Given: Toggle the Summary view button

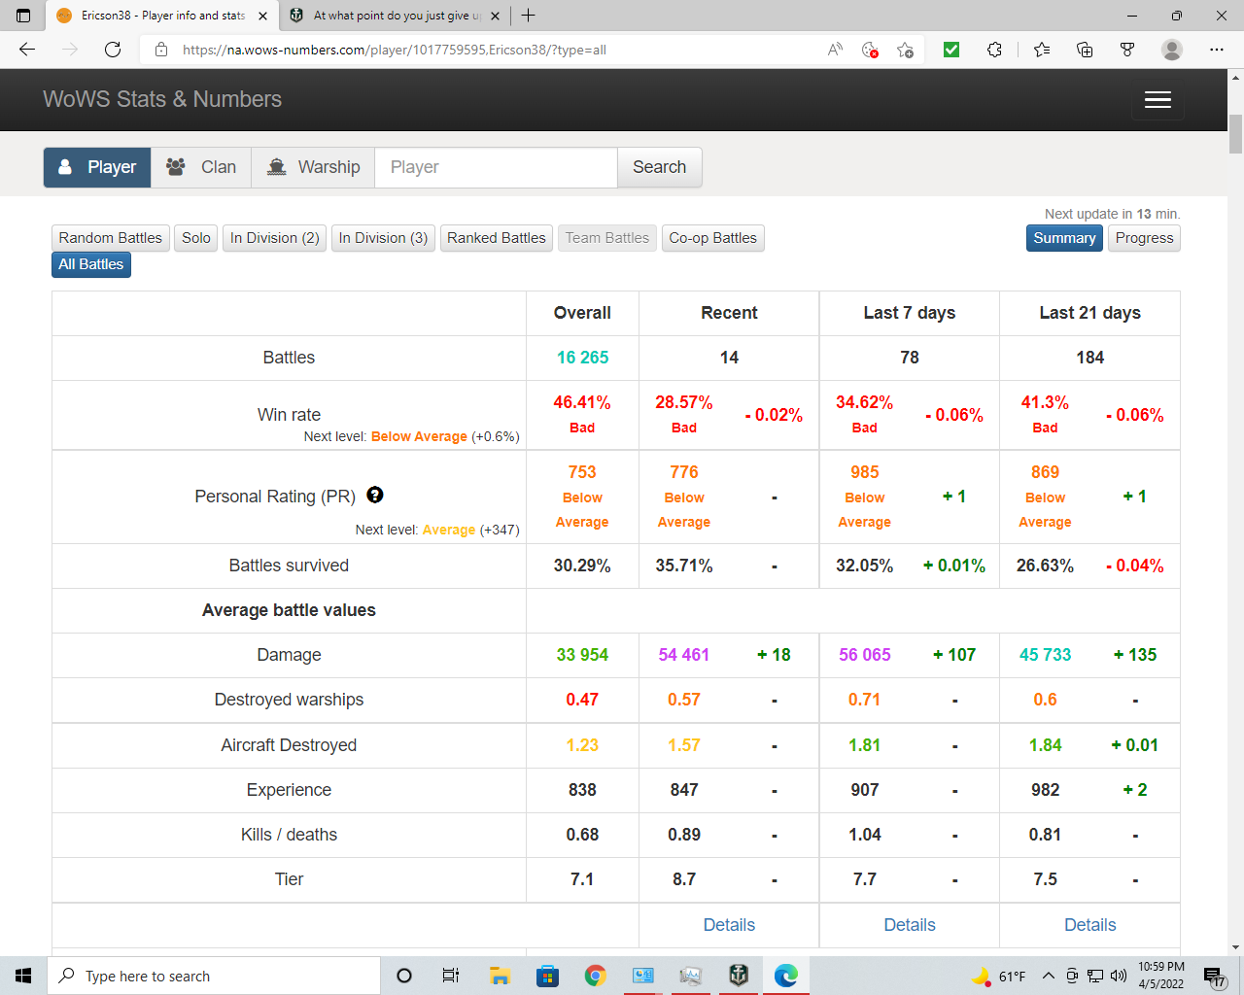Looking at the screenshot, I should click(1064, 238).
